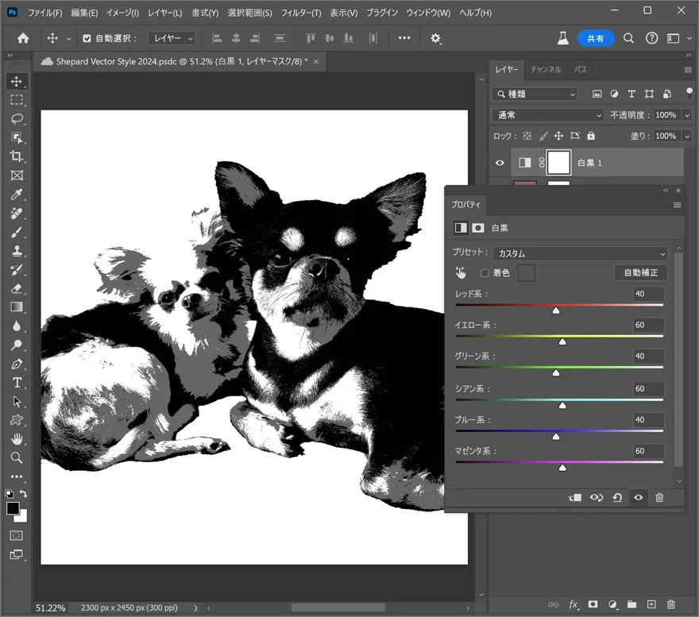
Task: Select the Horizontal Type tool
Action: click(17, 383)
